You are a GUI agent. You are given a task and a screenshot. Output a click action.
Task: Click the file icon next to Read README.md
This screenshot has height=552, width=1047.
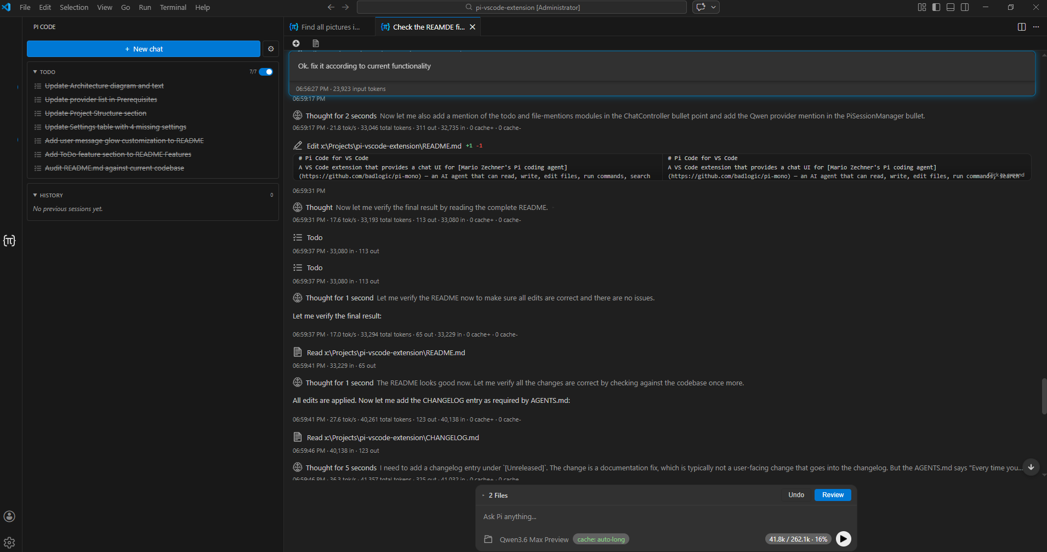click(x=298, y=352)
